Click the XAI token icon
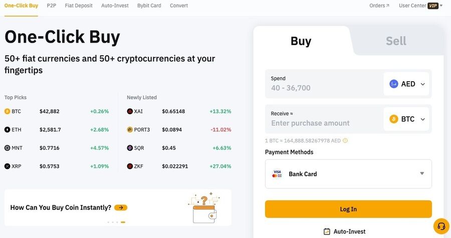This screenshot has width=451, height=238. (130, 111)
